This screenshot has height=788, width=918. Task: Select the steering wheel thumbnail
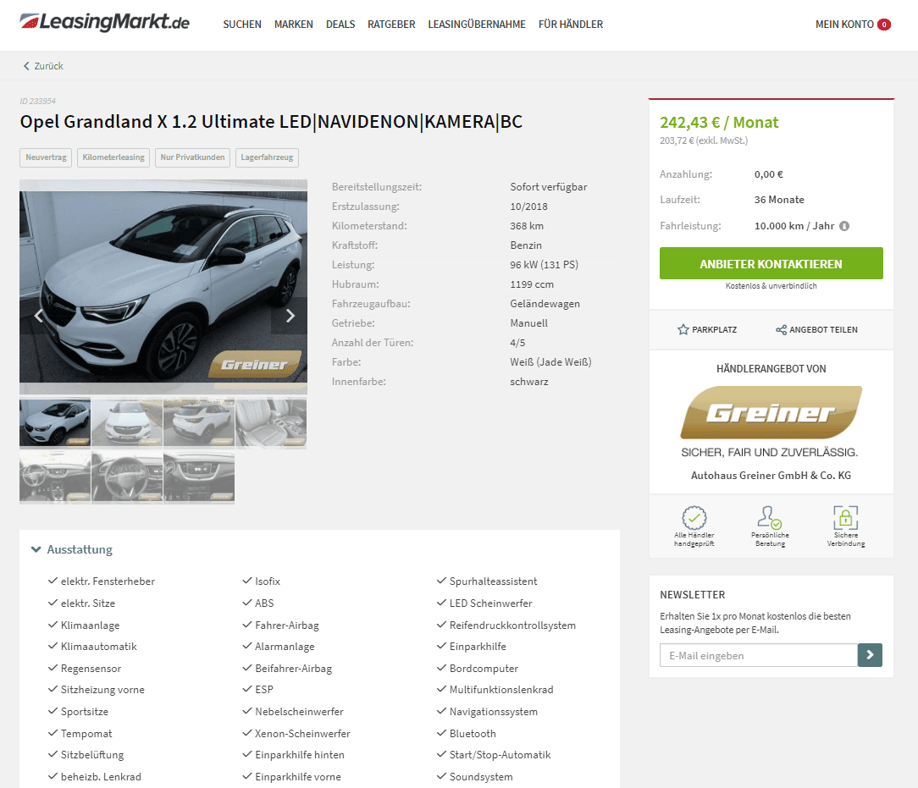(127, 477)
